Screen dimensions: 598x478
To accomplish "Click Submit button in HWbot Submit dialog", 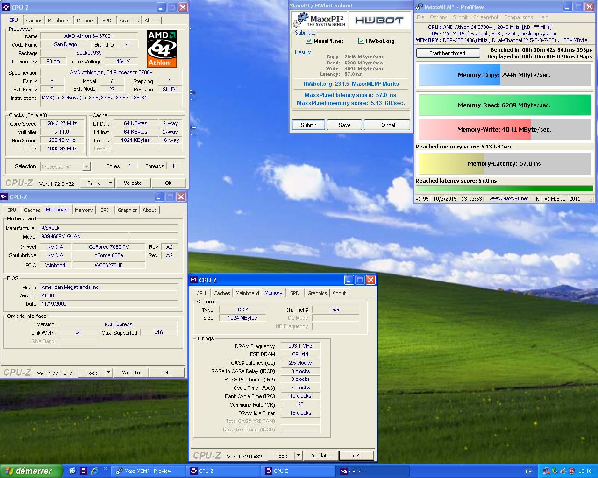I will (x=308, y=125).
